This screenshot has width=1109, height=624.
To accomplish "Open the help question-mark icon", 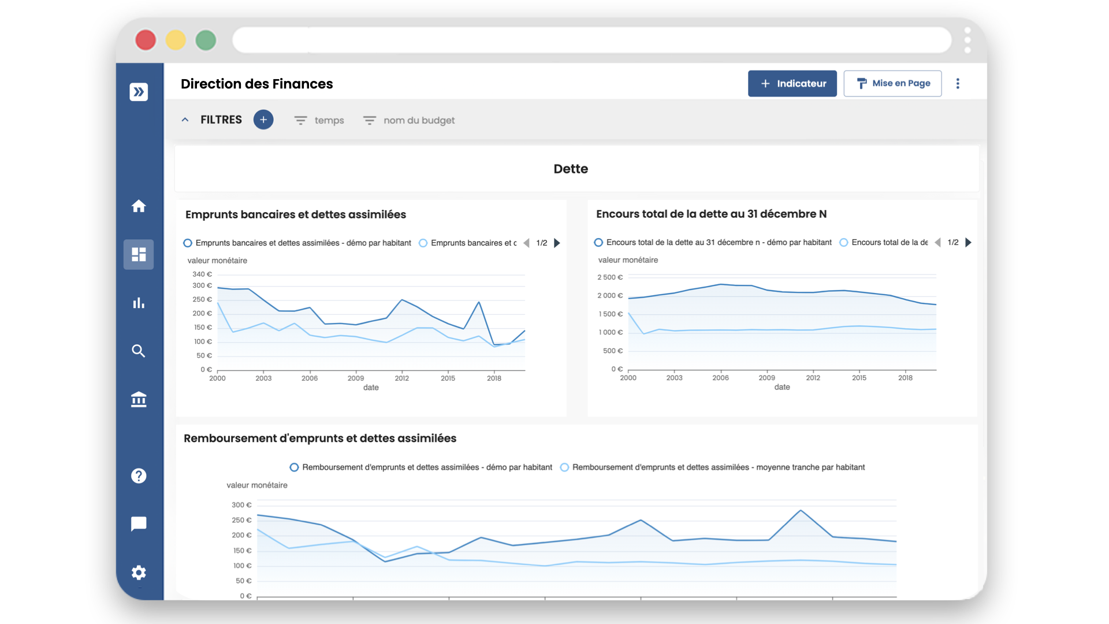I will 139,476.
